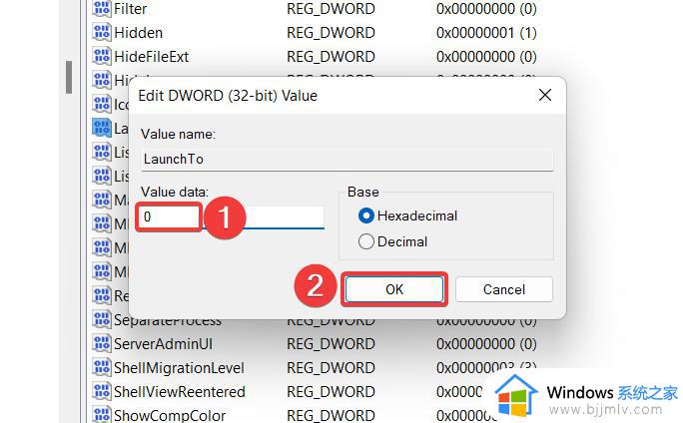Select the Decimal base option
683x423 pixels.
pyautogui.click(x=392, y=241)
